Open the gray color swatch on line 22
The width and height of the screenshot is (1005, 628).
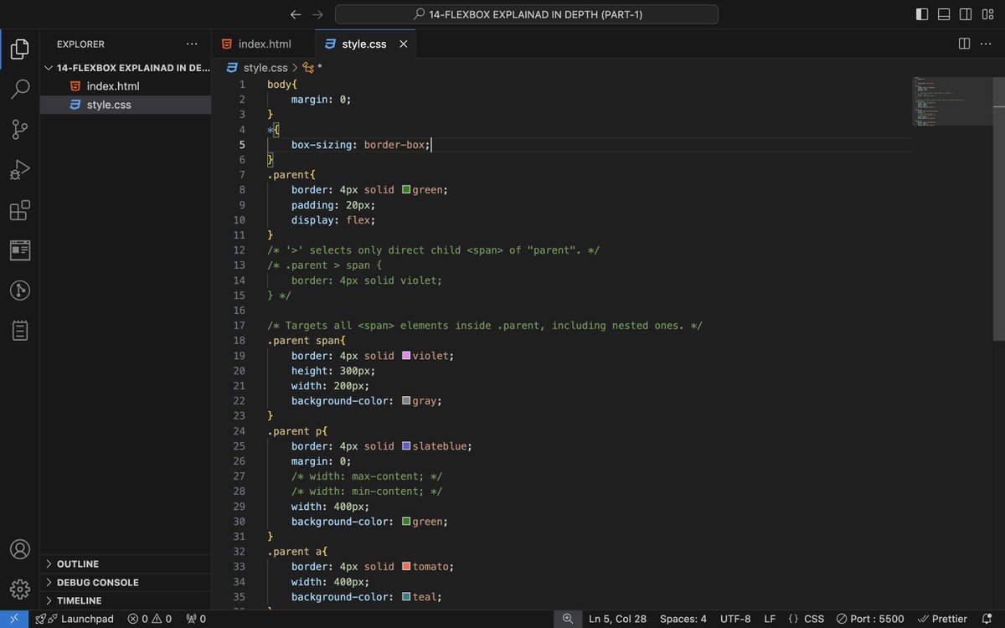tap(406, 401)
